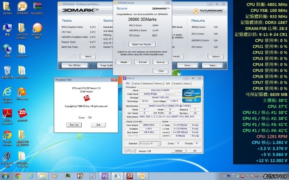Screen dimensions: 289x180
Task: Click the volume speaker tray icon
Action: [256, 176]
